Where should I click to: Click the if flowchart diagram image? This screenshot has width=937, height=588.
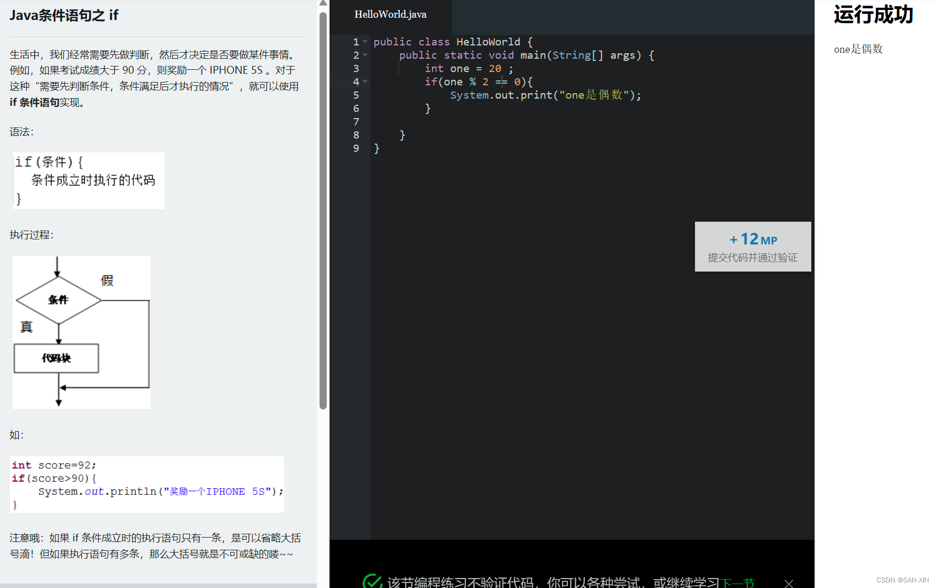click(81, 333)
